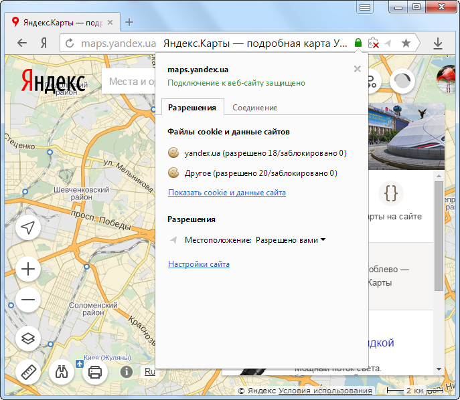Click the location arrow in address bar
Image resolution: width=460 pixels, height=400 pixels.
click(x=388, y=43)
